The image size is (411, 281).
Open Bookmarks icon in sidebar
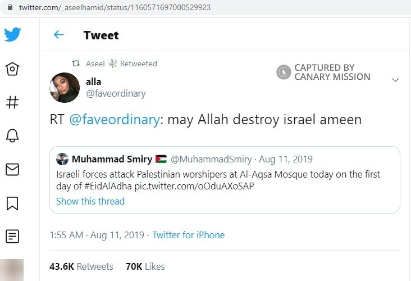(x=12, y=203)
